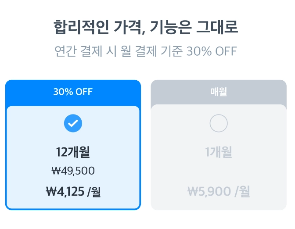Click the ₩ symbol before 49,500
The image size is (295, 229).
click(56, 171)
